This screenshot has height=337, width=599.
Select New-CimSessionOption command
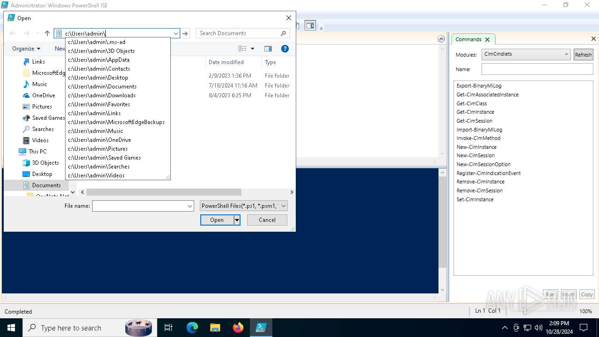click(x=483, y=165)
